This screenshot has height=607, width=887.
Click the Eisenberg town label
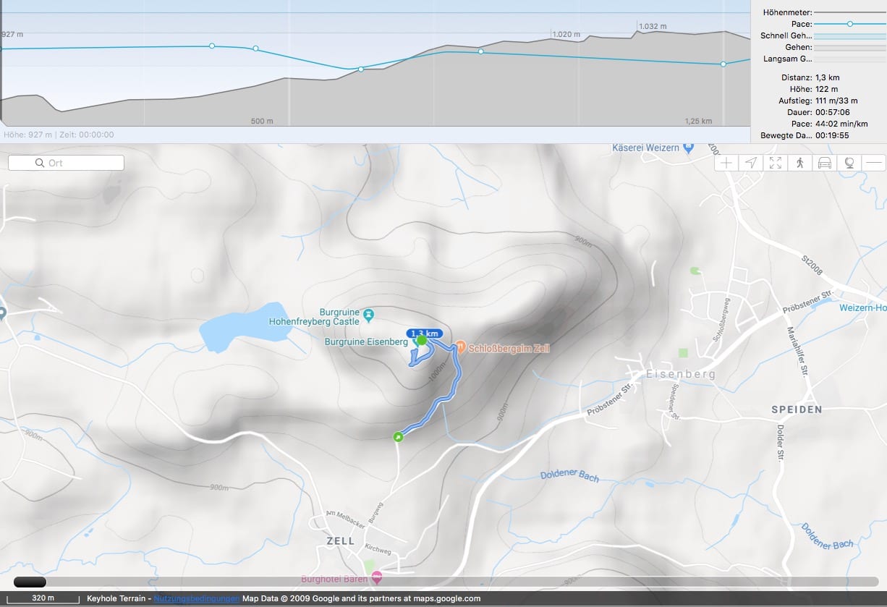680,374
